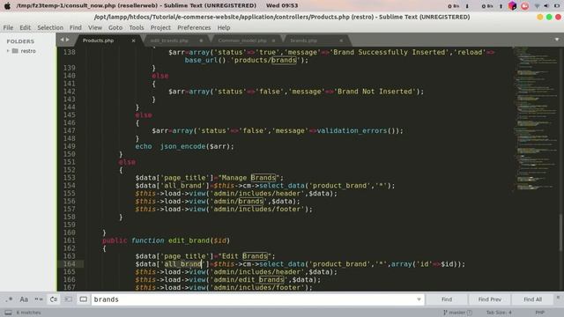The width and height of the screenshot is (564, 317).
Task: Toggle wrap search option
Action: point(53,299)
